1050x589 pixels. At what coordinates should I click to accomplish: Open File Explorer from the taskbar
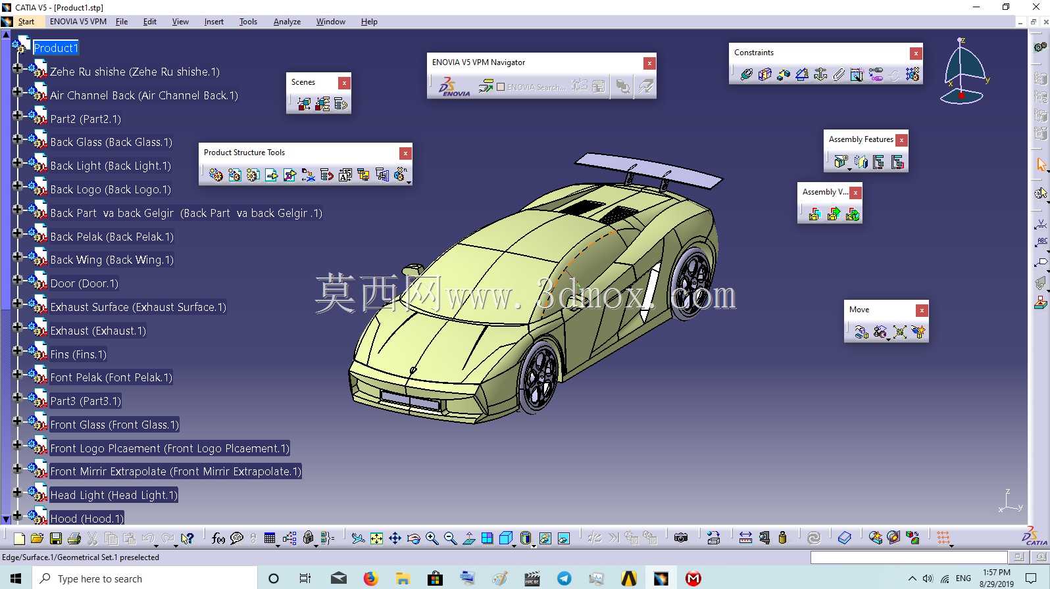coord(403,578)
